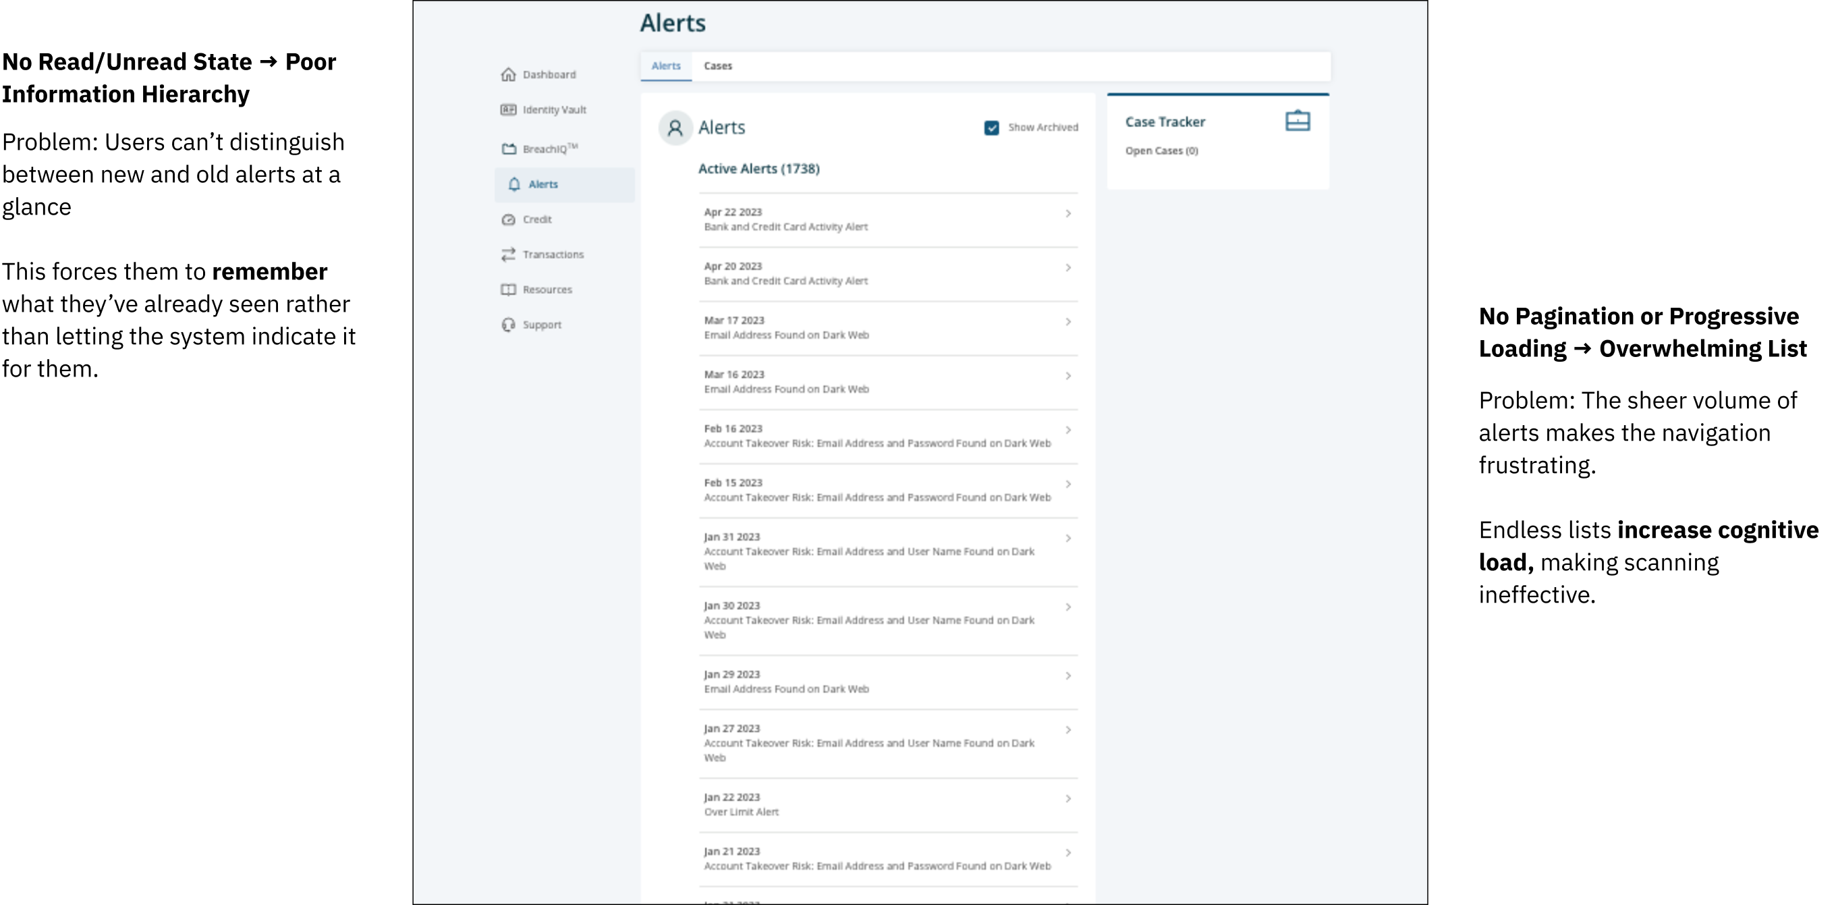Expand Jan 22 2023 Over Limit Alert chevron
The width and height of the screenshot is (1836, 905).
click(x=1067, y=799)
